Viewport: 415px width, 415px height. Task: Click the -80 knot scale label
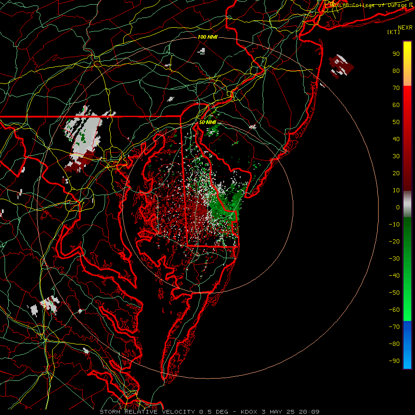tap(394, 344)
